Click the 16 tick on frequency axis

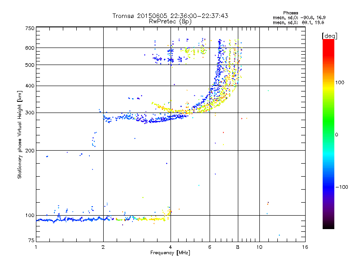(x=305, y=247)
